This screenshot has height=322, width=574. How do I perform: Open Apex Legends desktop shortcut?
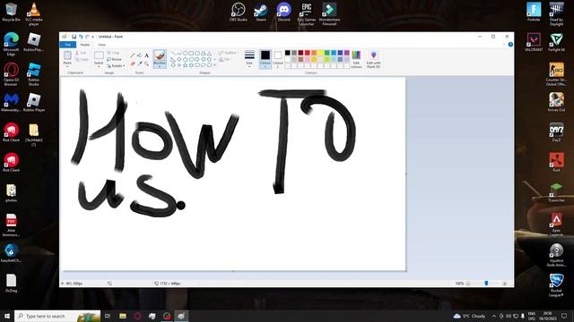coord(556,225)
